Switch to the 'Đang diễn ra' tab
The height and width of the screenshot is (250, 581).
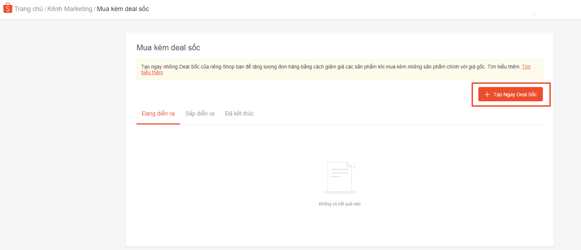[158, 114]
